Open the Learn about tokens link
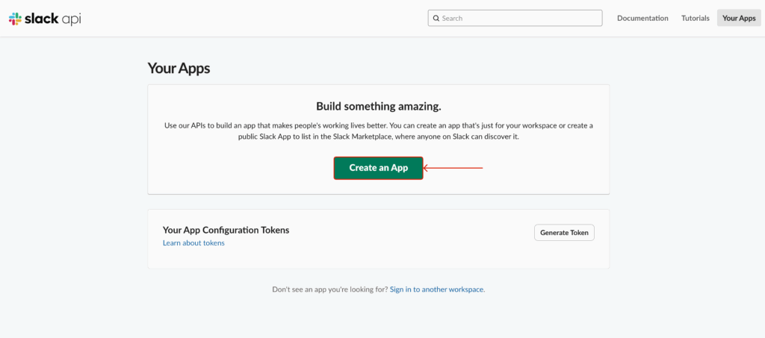Screen dimensions: 765x338 193,243
